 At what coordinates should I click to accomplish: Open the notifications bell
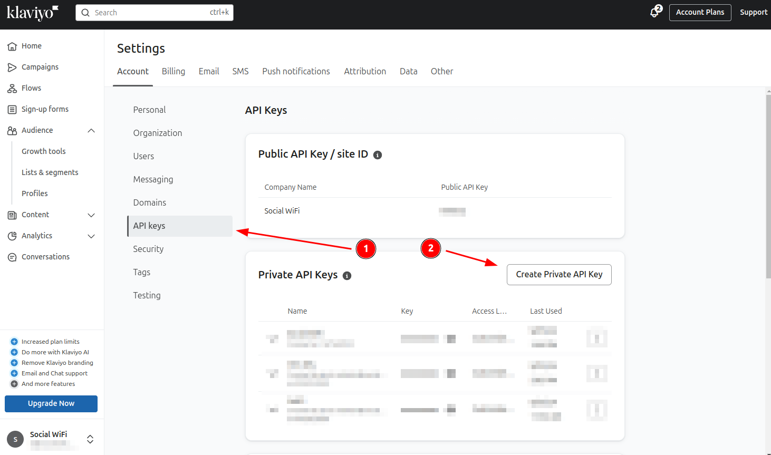click(655, 12)
